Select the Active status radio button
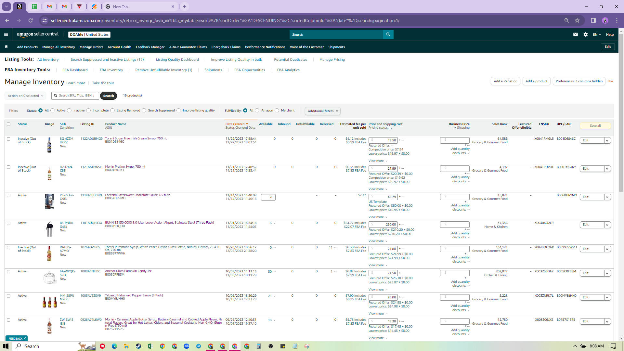Screen dimensions: 624x351 tap(53, 110)
